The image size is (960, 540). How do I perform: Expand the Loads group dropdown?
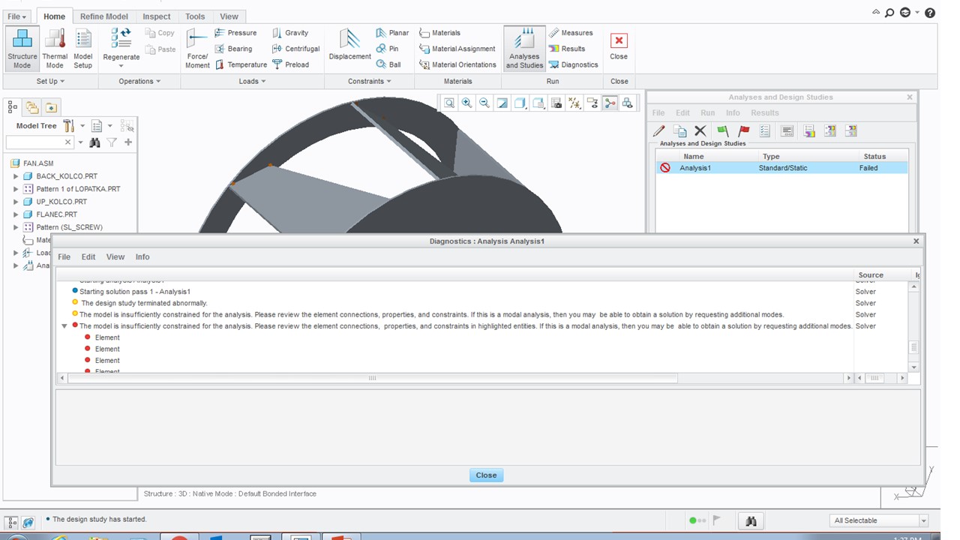tap(252, 81)
